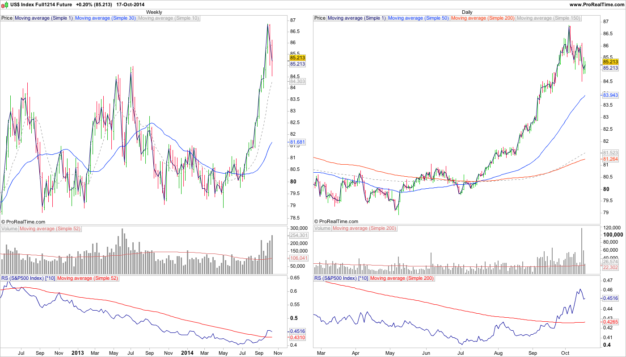The height and width of the screenshot is (357, 626).
Task: Open Moving average (Simple 1) on Weekly chart
Action: (44, 18)
